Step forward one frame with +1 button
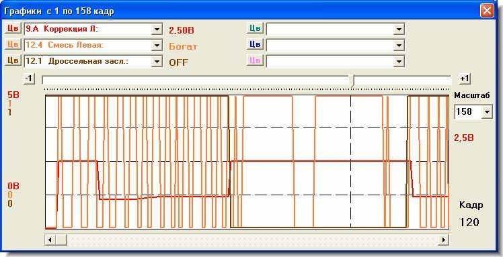This screenshot has width=503, height=257. tap(465, 79)
